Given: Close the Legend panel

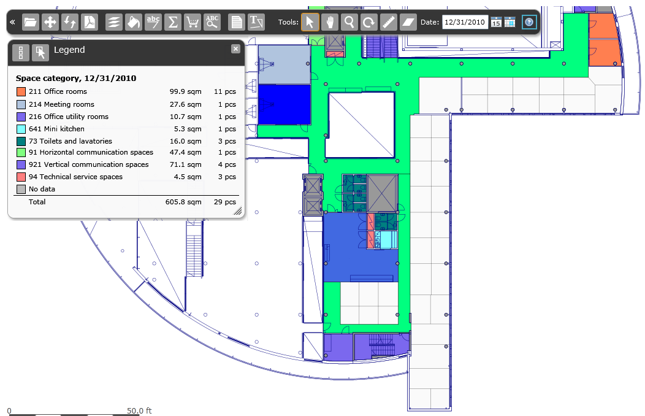Looking at the screenshot, I should tap(235, 49).
